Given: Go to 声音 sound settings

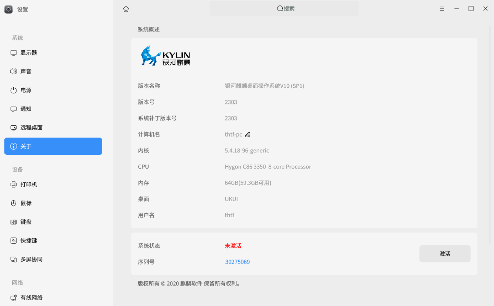Looking at the screenshot, I should coord(26,72).
